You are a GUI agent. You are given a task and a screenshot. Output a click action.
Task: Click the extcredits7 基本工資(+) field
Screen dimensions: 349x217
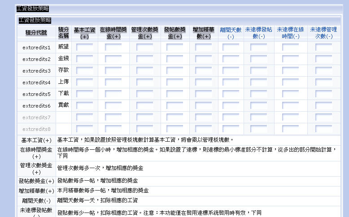[85, 117]
